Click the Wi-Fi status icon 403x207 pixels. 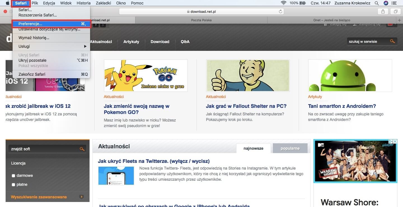(x=283, y=3)
